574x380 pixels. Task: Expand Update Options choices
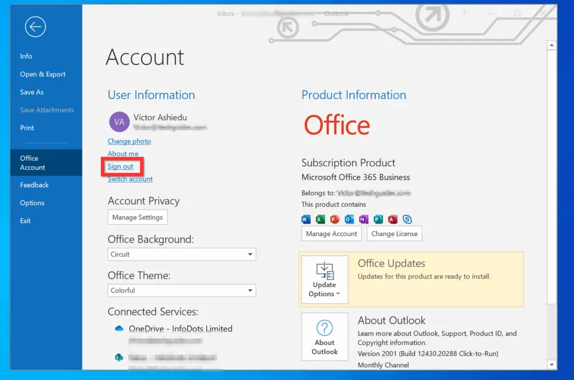324,280
